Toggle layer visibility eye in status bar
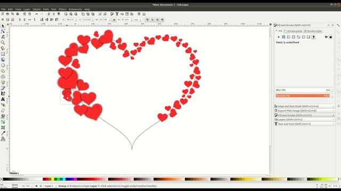The height and width of the screenshot is (191, 341). pyautogui.click(x=36, y=186)
